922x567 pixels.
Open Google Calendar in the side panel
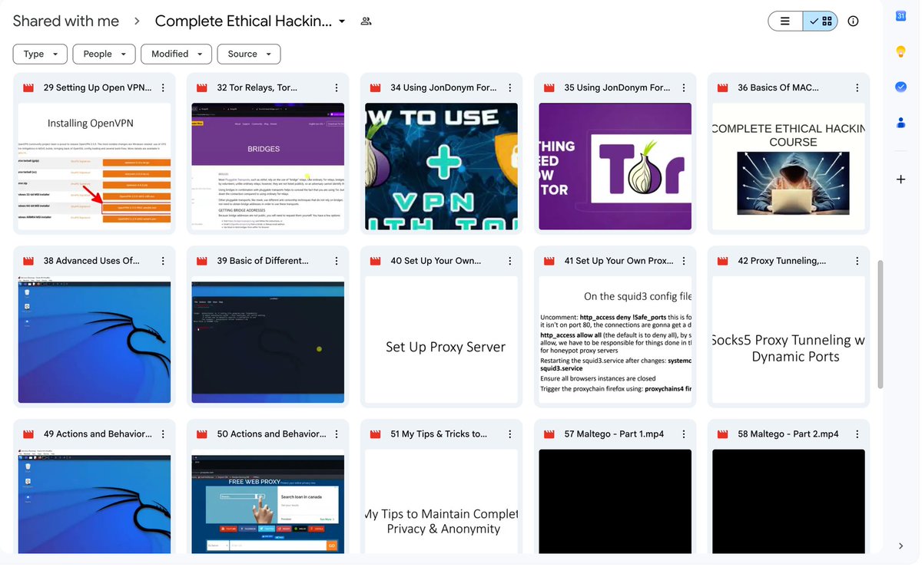coord(901,16)
